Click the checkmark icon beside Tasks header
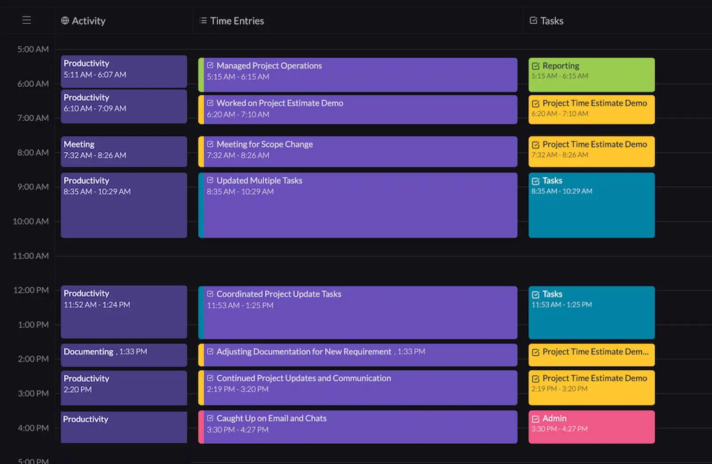This screenshot has width=712, height=464. coord(533,20)
